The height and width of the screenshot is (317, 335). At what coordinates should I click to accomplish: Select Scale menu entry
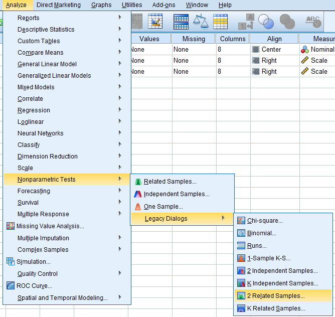point(67,168)
